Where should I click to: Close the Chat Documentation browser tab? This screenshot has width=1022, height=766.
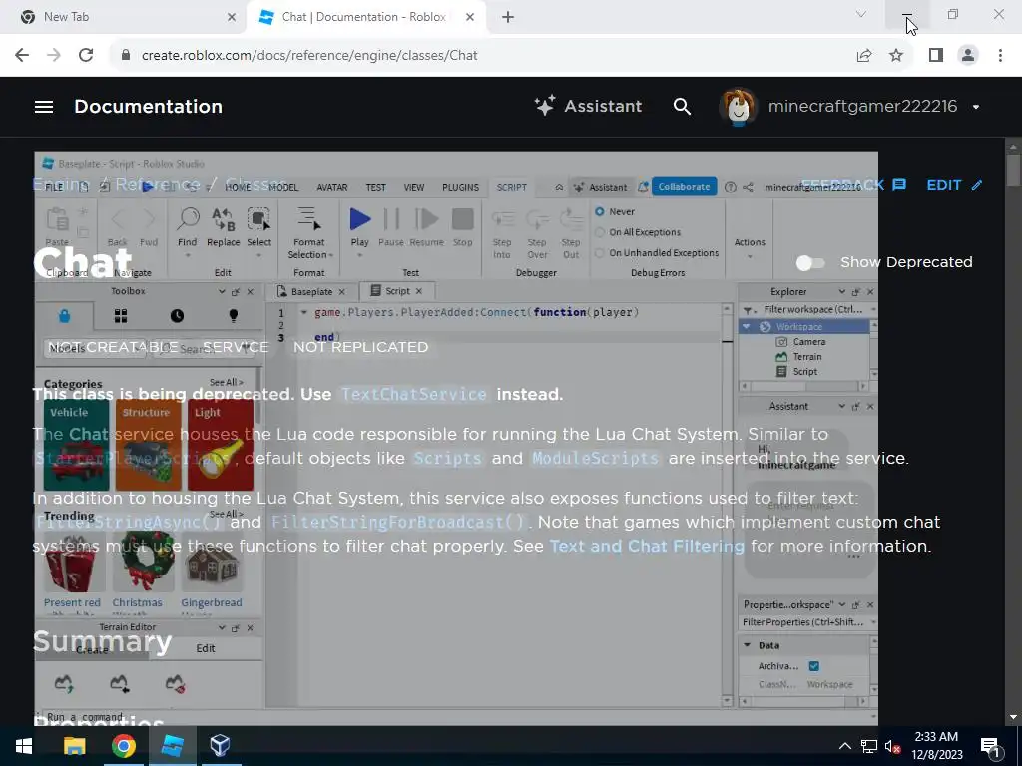pyautogui.click(x=470, y=17)
